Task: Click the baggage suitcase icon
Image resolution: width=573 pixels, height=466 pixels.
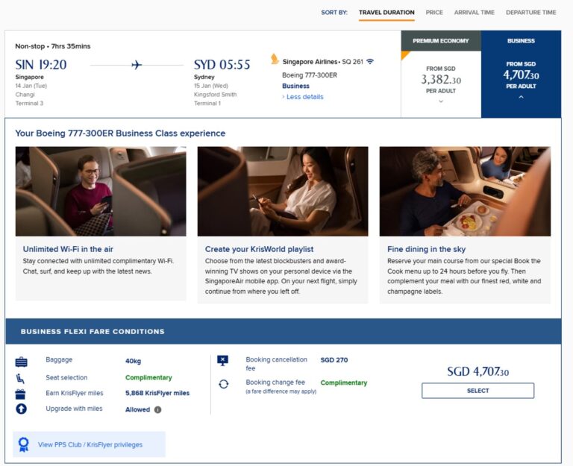Action: pos(21,362)
